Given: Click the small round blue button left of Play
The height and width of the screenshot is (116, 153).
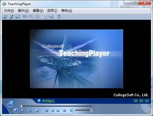Looking at the screenshot, I should 16,110.
